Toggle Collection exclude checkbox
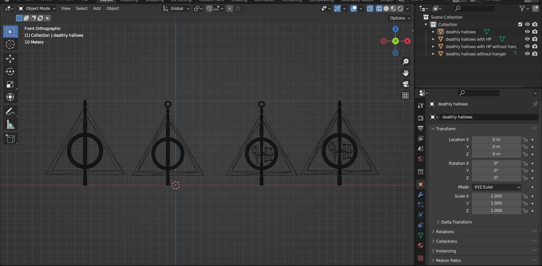Screen dimensions: 542x266 coord(520,24)
